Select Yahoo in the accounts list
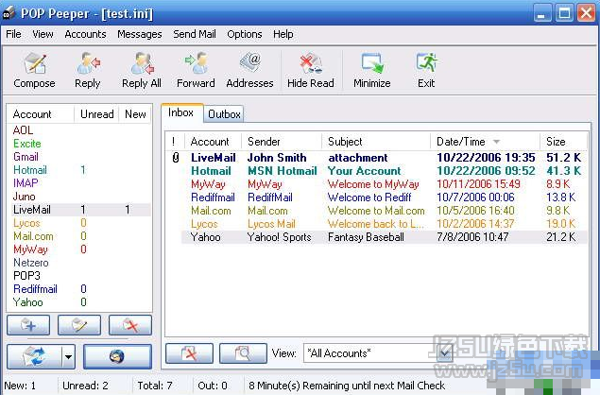Screen dimensions: 600x395 coord(28,302)
